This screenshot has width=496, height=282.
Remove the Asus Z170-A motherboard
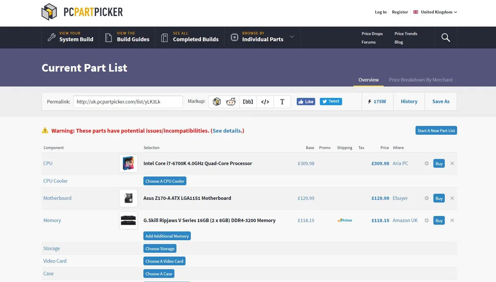452,198
